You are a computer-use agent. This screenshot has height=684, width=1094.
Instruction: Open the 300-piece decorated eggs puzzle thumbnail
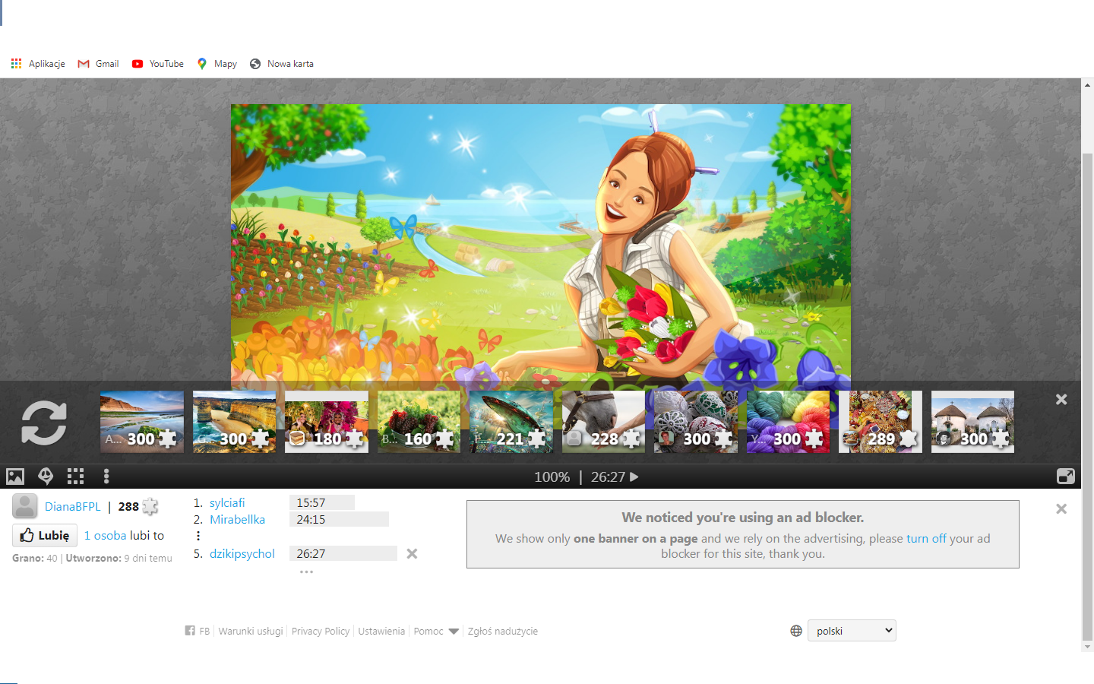(x=696, y=422)
